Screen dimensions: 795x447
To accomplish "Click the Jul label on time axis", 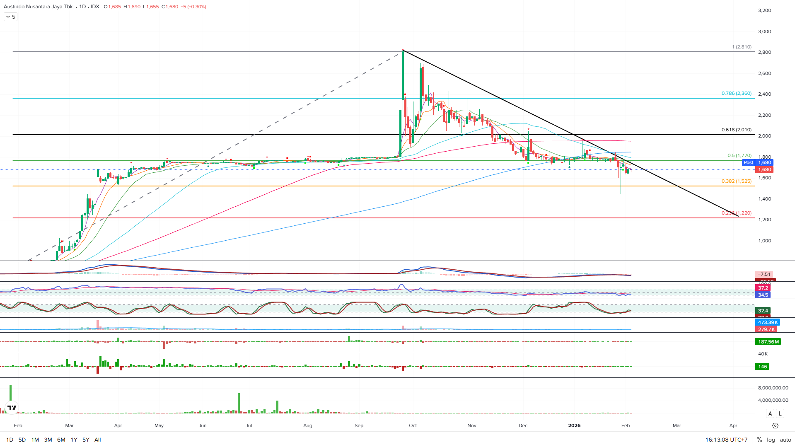I will tap(249, 425).
